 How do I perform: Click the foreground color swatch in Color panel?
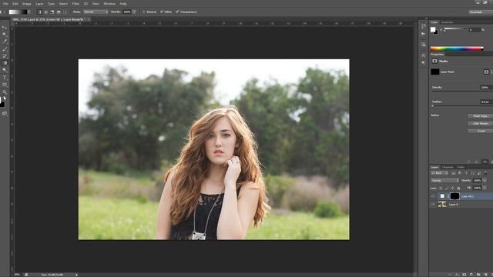point(433,29)
